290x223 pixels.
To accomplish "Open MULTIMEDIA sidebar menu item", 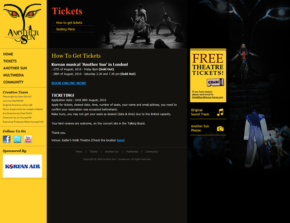I will [x=14, y=75].
